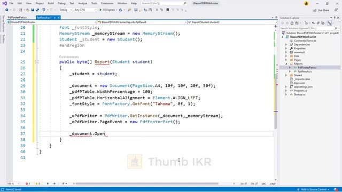Open the BlazorPDFWithFooter project navigation dropdown
Image resolution: width=342 pixels, height=192 pixels.
pos(52,22)
